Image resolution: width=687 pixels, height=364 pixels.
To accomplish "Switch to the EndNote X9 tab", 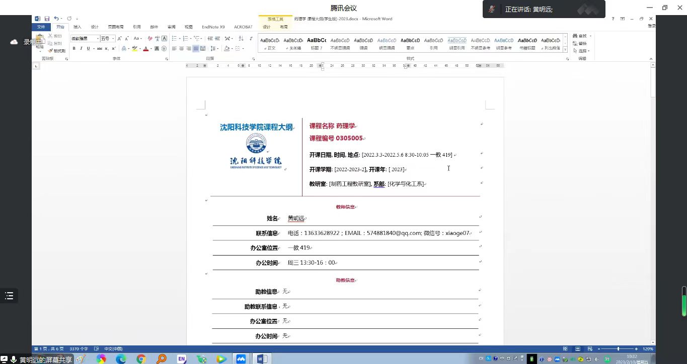I will 213,27.
